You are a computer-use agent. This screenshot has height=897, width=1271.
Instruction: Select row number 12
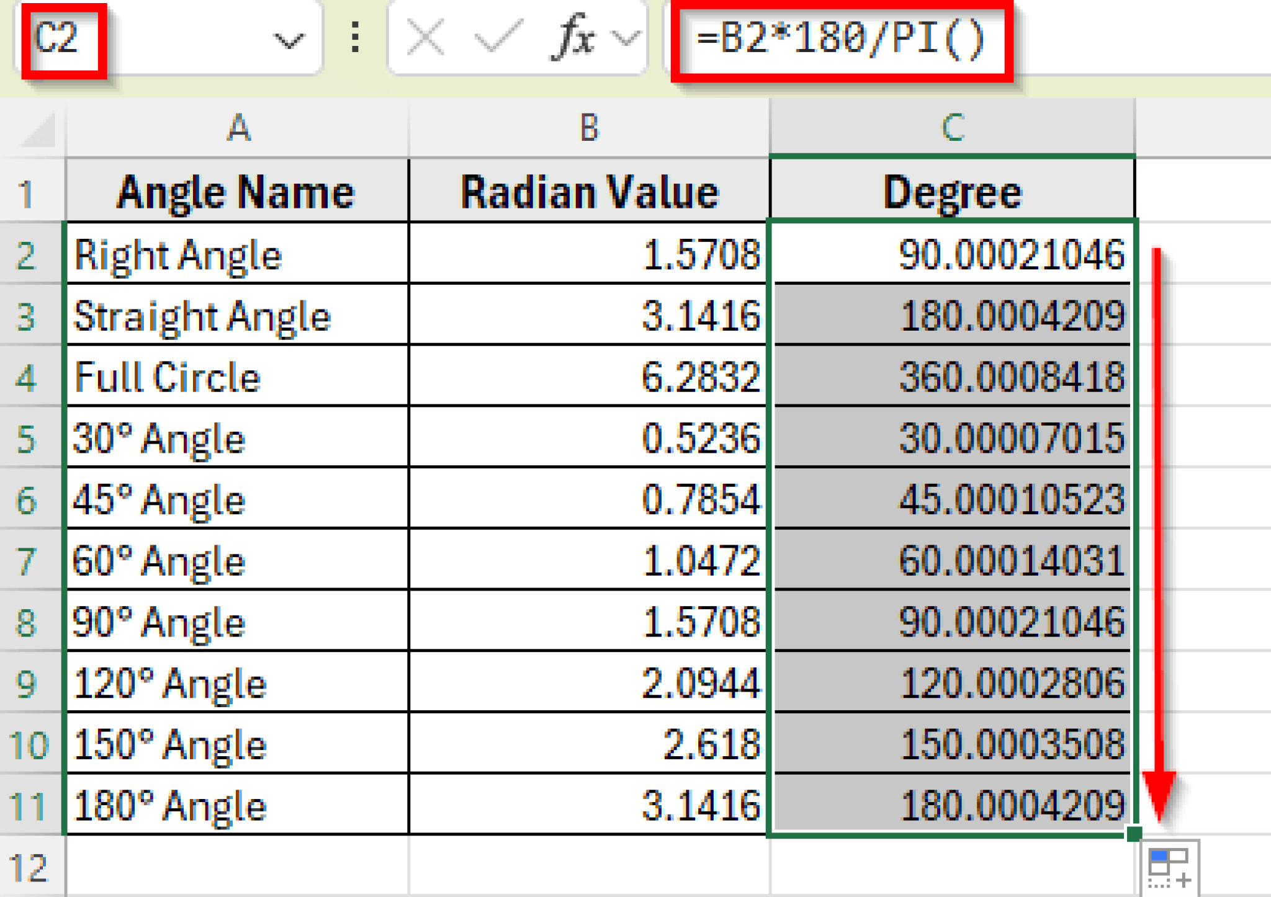tap(30, 865)
